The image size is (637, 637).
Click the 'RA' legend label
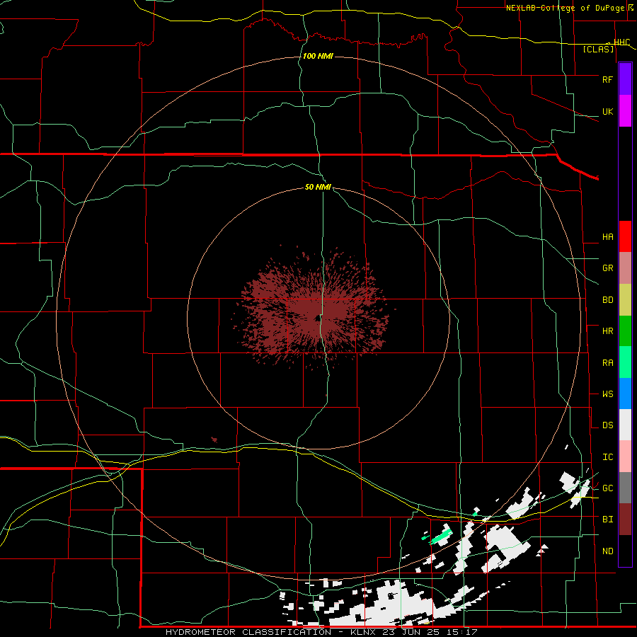pos(607,363)
